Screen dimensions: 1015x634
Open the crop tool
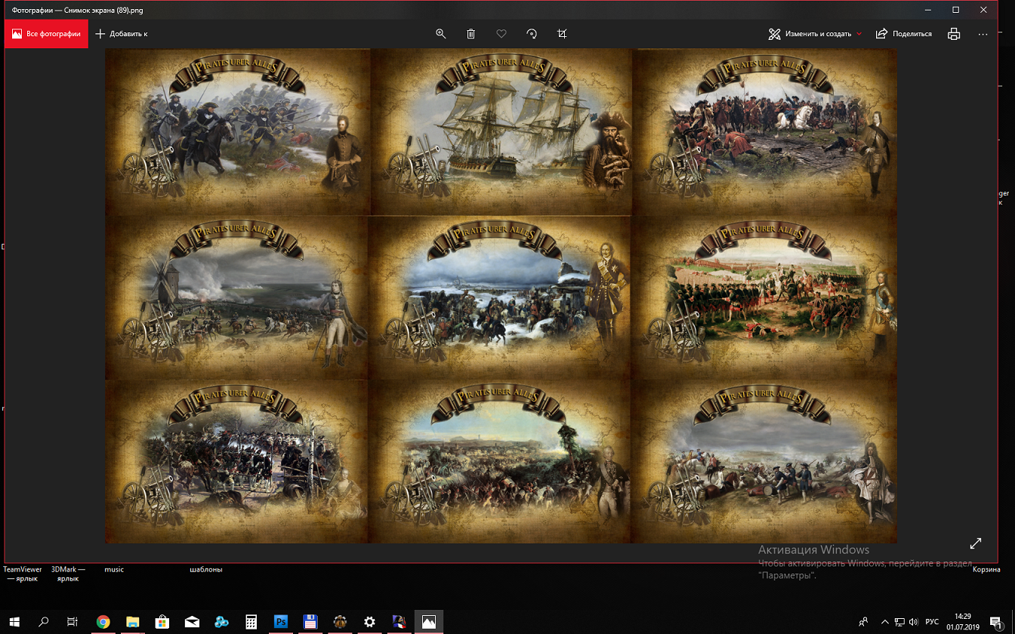pos(562,34)
